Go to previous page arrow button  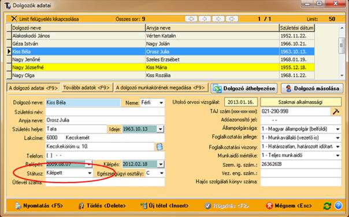point(205,19)
